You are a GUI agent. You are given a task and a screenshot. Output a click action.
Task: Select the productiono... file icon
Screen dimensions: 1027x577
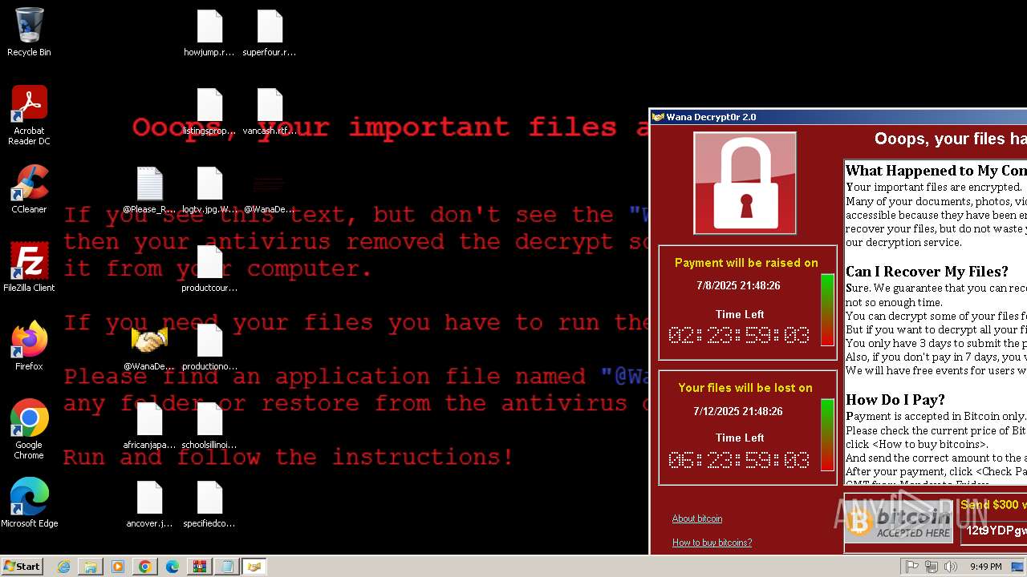tap(209, 348)
